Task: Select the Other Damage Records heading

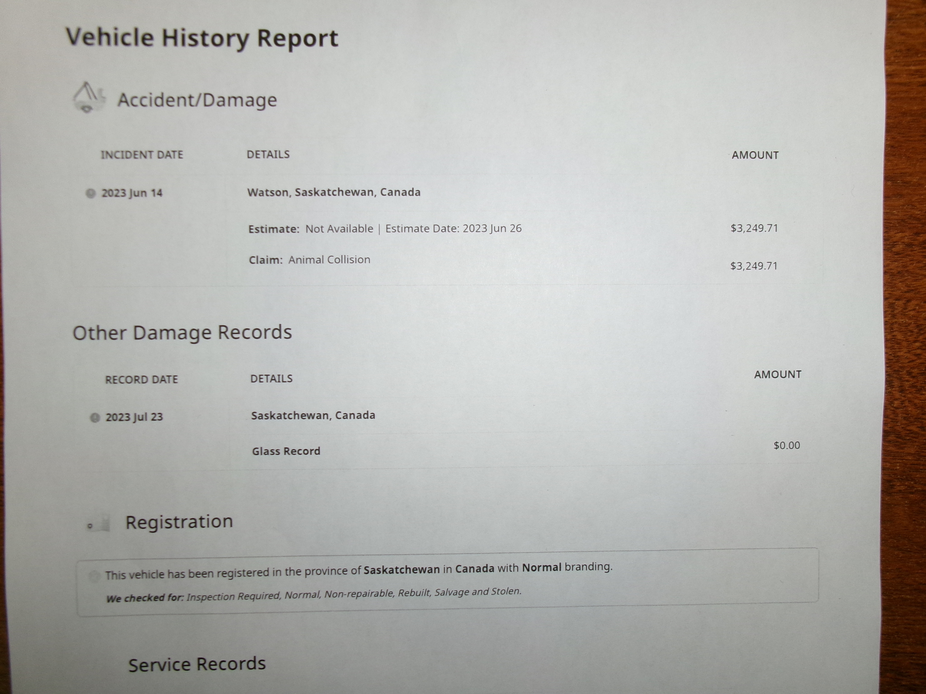Action: (x=182, y=333)
